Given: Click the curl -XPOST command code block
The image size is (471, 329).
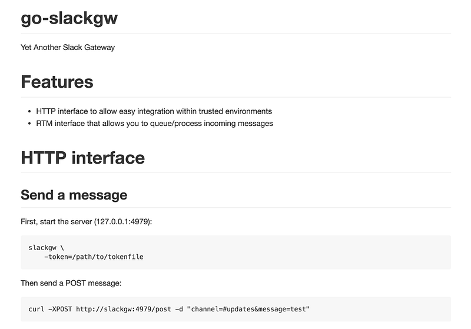Looking at the screenshot, I should 236,309.
